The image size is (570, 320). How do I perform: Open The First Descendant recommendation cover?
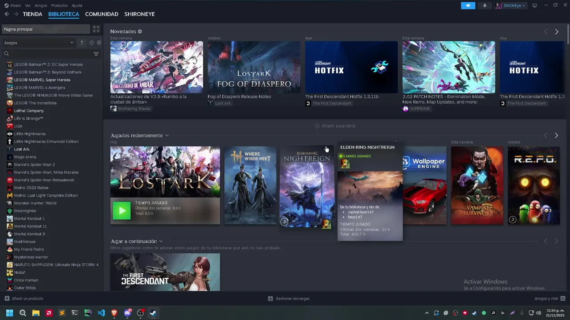tap(165, 272)
